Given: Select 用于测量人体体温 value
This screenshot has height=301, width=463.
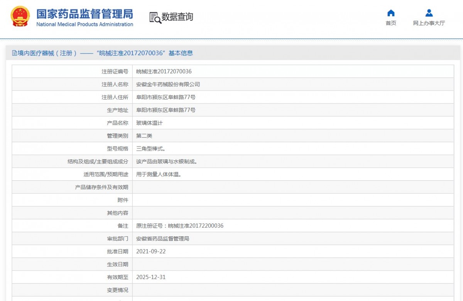Looking at the screenshot, I should 159,174.
